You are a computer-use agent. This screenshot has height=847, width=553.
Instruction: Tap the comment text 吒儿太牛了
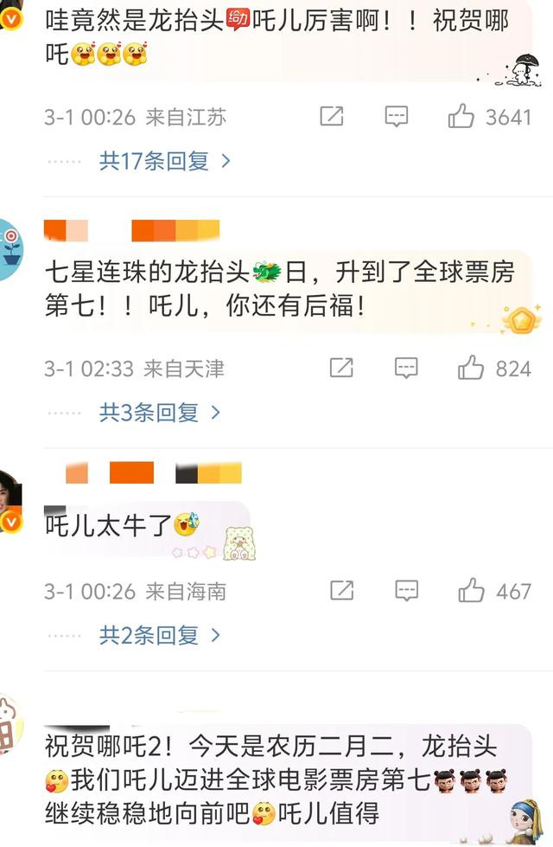click(x=109, y=525)
